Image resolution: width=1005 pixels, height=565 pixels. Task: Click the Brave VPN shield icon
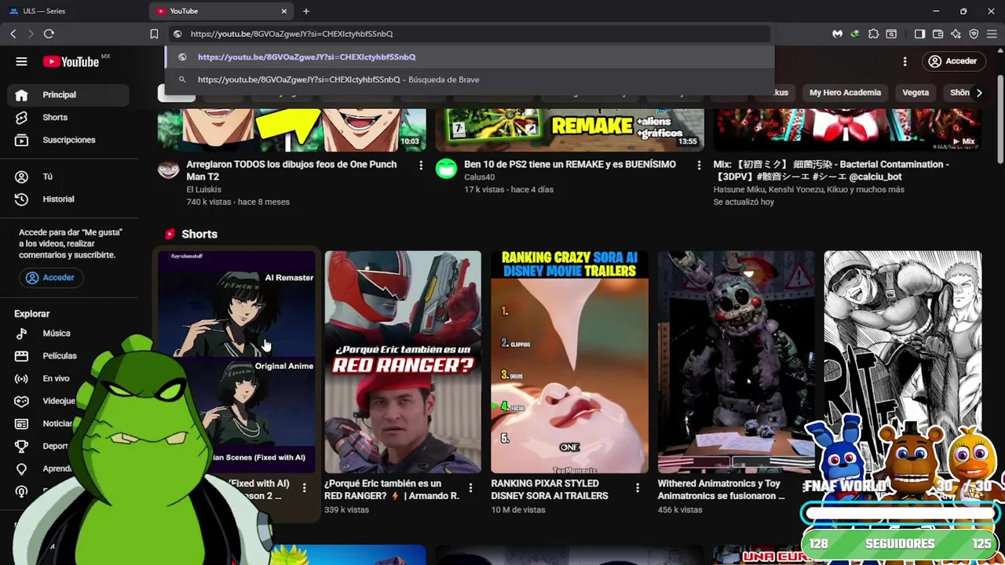tap(974, 34)
